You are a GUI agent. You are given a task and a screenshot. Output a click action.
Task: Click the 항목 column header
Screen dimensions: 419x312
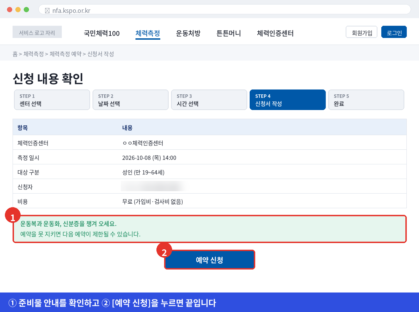[22, 127]
